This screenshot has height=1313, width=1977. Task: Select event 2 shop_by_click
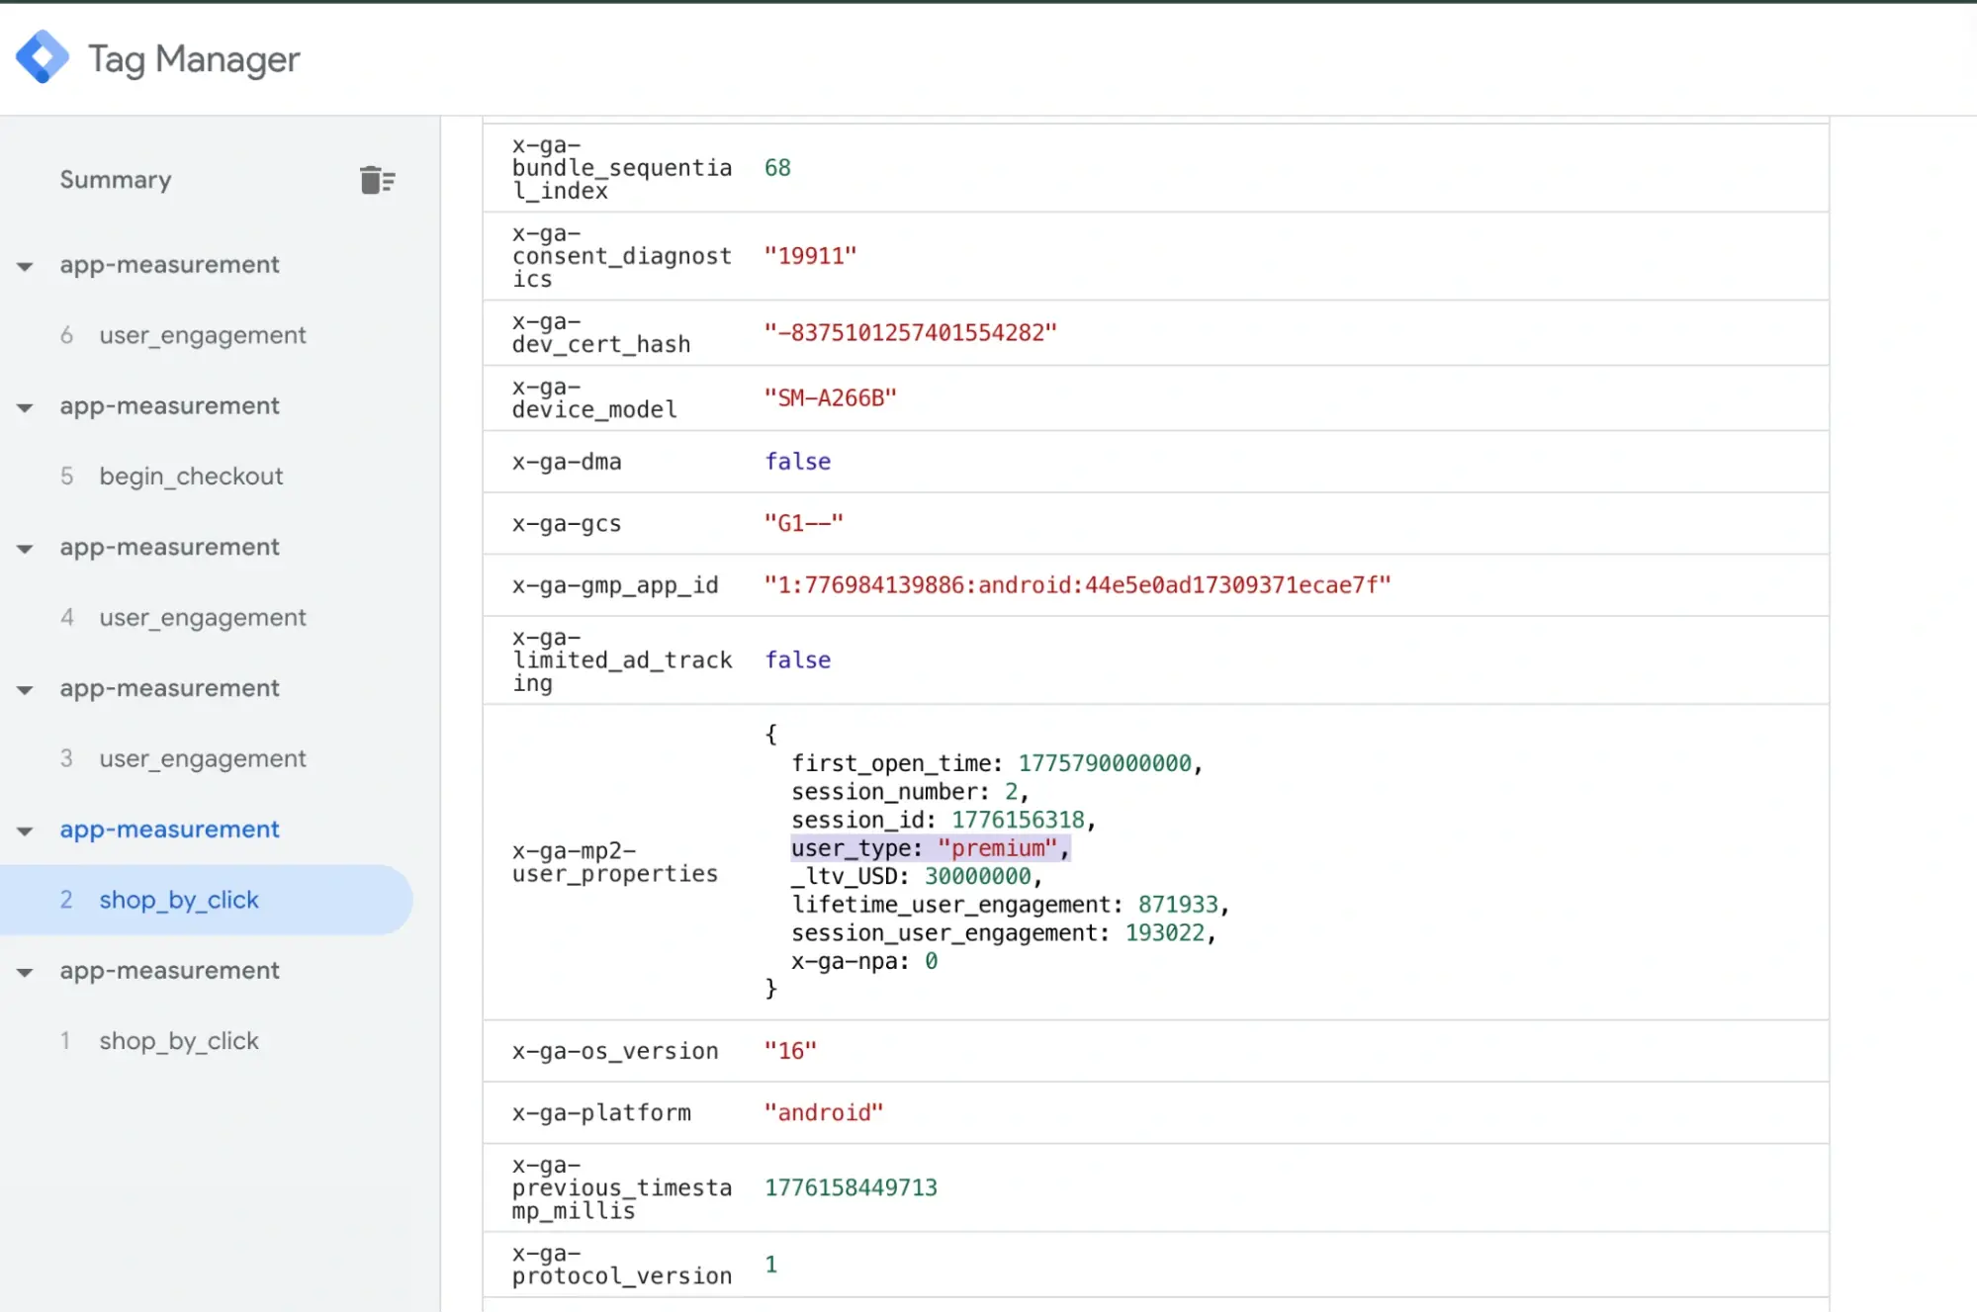pyautogui.click(x=206, y=900)
